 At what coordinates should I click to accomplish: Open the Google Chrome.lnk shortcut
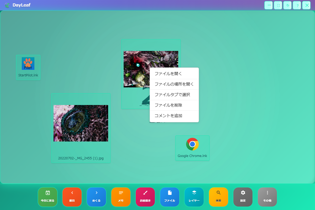tap(192, 144)
